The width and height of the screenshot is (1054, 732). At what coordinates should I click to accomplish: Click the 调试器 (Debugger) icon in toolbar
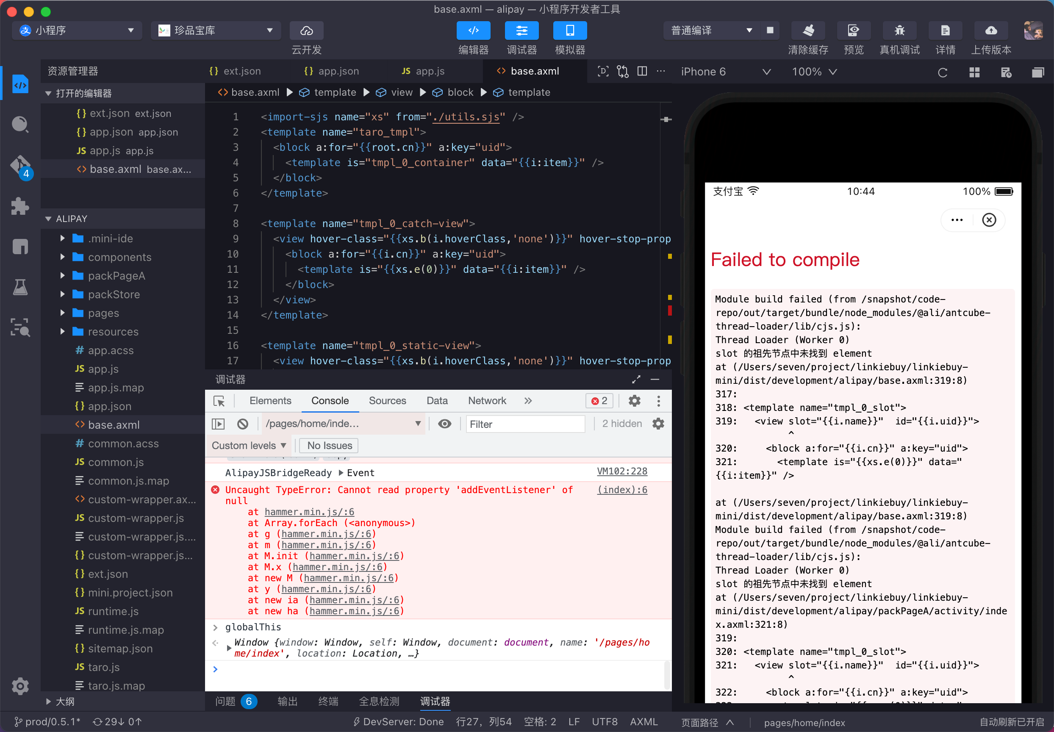tap(521, 30)
